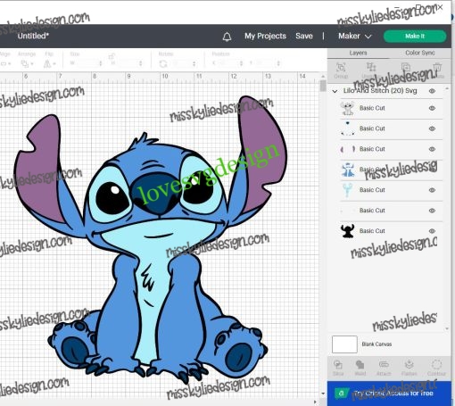Image resolution: width=455 pixels, height=406 pixels.
Task: Click the Try Cricut Access for free banner
Action: coord(389,394)
